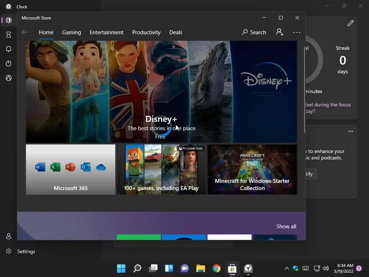Expand hidden tray icons chevron
This screenshot has height=277, width=369.
[x=286, y=268]
